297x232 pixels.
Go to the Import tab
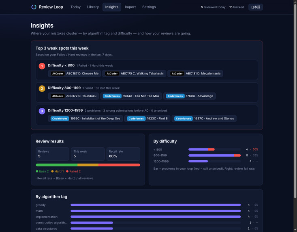(130, 7)
